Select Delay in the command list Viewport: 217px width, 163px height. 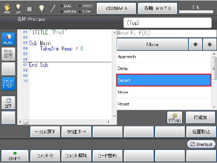(164, 69)
